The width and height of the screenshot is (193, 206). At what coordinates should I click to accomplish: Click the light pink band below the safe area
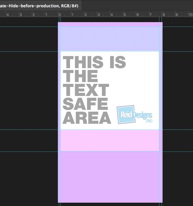pos(110,140)
